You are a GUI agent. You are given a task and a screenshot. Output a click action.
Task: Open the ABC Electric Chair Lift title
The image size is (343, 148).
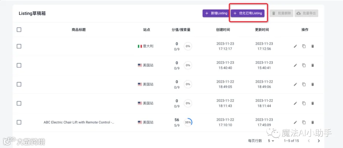(x=79, y=122)
